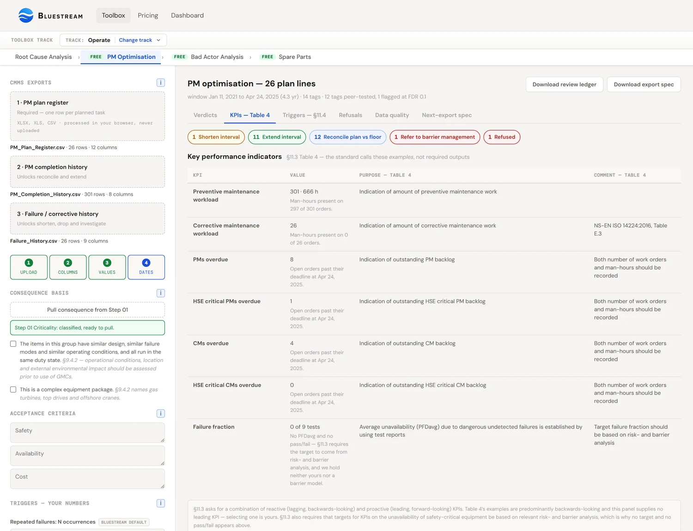
Task: Switch to Bad Actor Analysis tool
Action: click(x=208, y=57)
